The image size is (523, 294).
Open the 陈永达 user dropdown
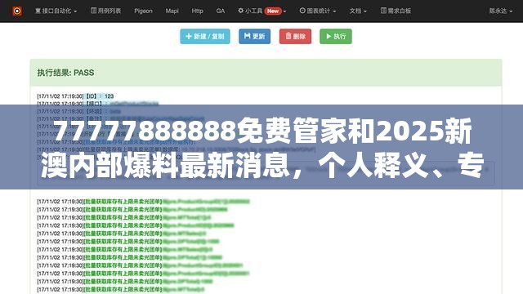[501, 11]
